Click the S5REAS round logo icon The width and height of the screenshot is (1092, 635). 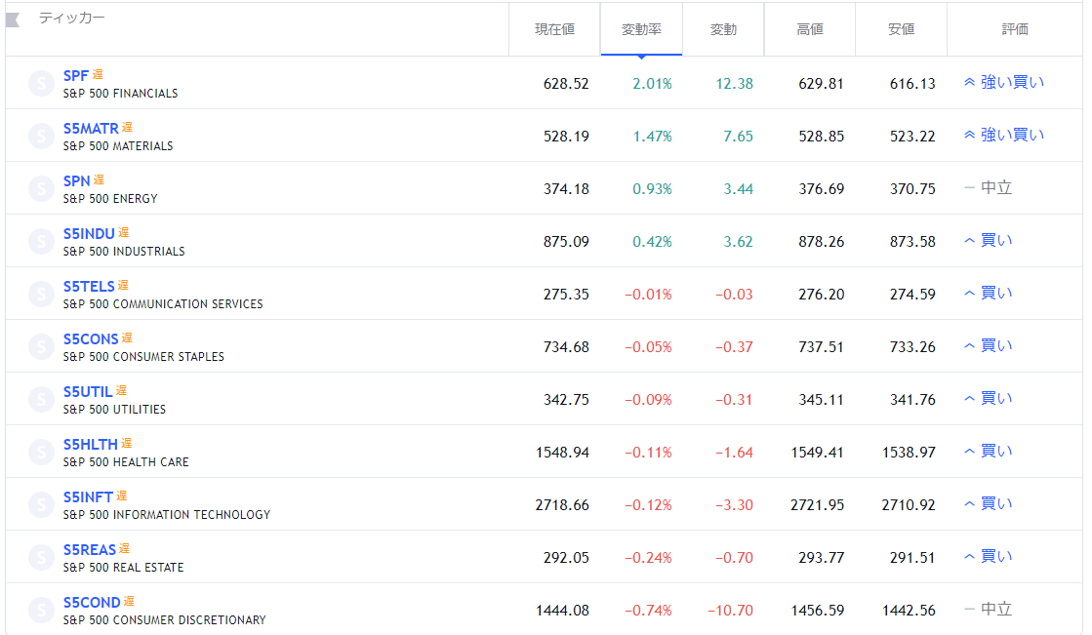[x=41, y=558]
